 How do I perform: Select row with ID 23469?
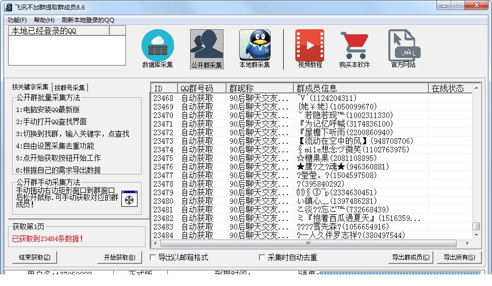[x=311, y=107]
